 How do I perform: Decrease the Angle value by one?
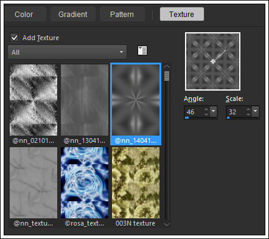(x=206, y=114)
